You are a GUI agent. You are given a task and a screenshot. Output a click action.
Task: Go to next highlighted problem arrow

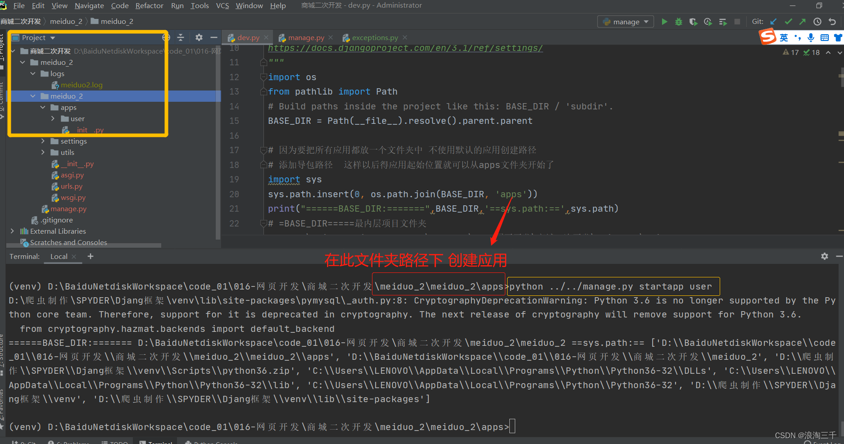coord(839,53)
